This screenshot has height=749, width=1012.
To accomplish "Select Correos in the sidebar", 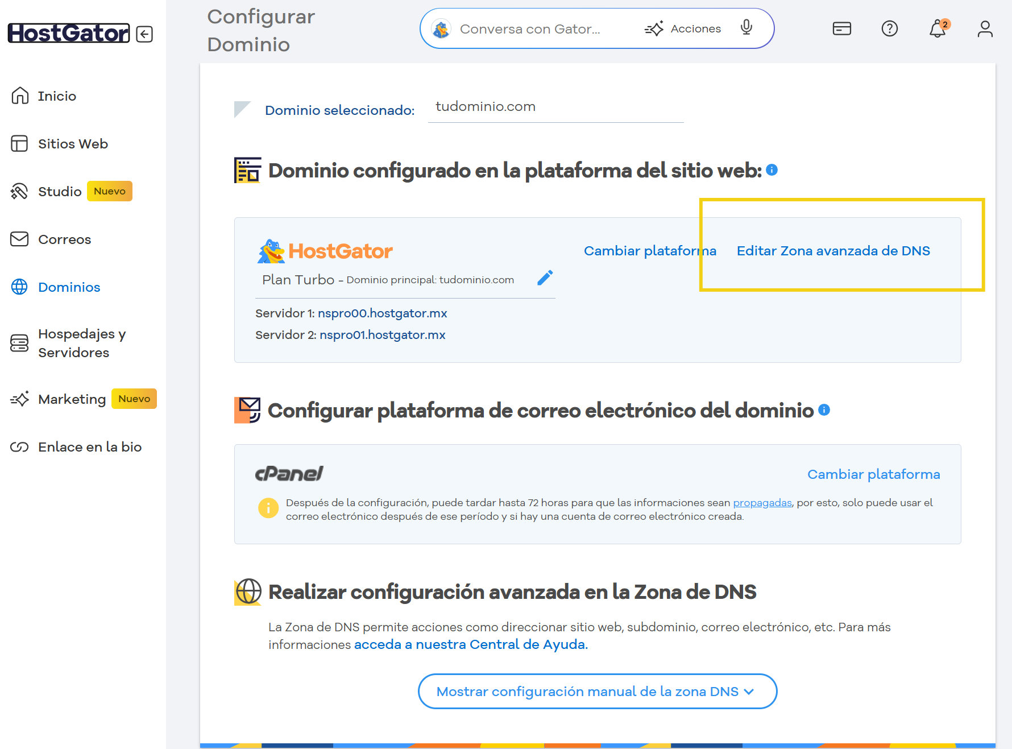I will pyautogui.click(x=64, y=239).
